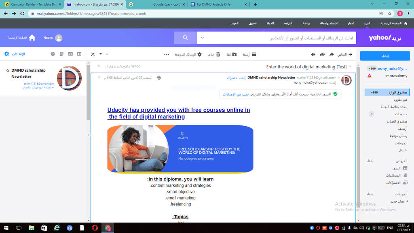The image size is (414, 233).
Task: Open File Explorer from taskbar
Action: [32, 228]
